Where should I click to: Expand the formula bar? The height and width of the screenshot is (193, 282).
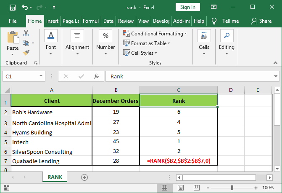pyautogui.click(x=276, y=76)
